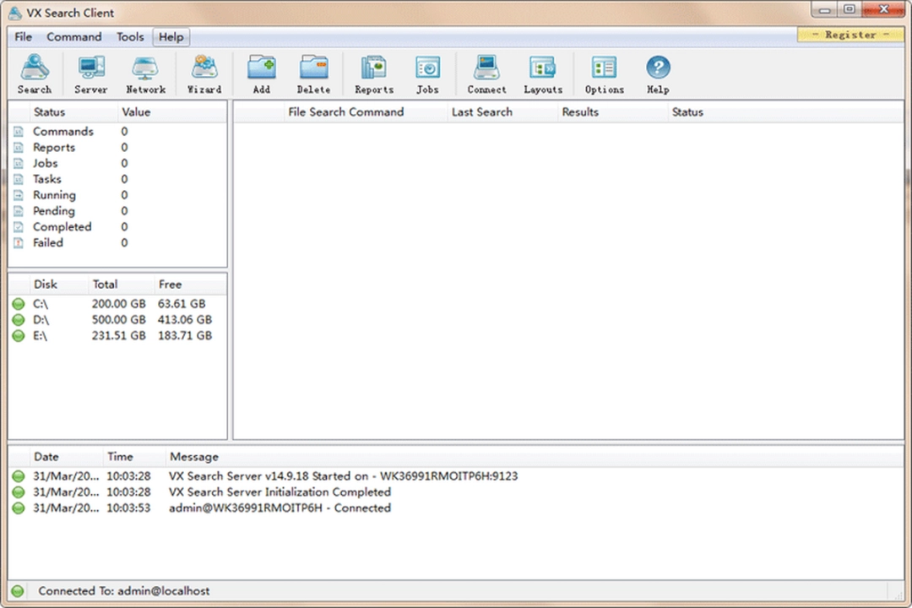Click the Help toolbar icon
The image size is (912, 608).
(657, 73)
